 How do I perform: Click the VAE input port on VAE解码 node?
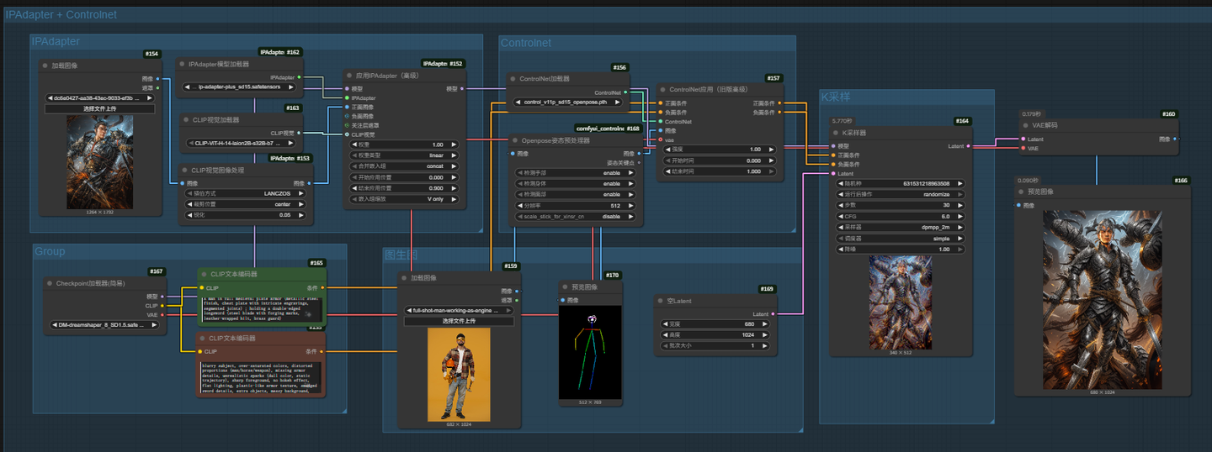[1022, 148]
